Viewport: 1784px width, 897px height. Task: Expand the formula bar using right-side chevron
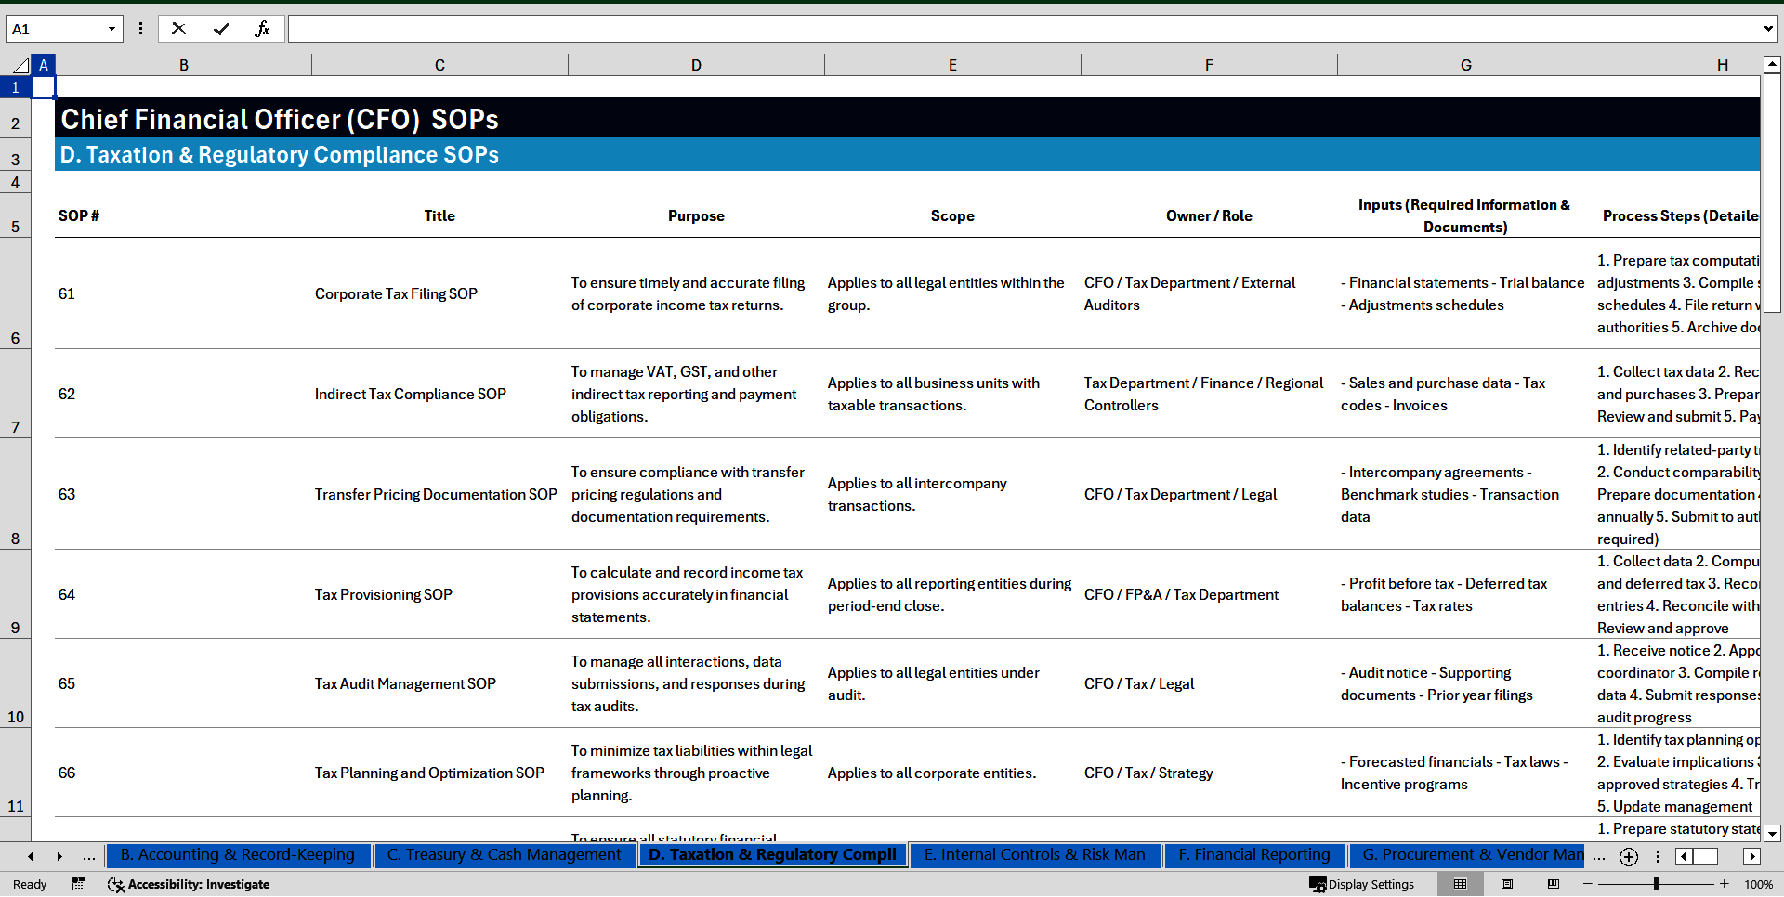(x=1767, y=29)
